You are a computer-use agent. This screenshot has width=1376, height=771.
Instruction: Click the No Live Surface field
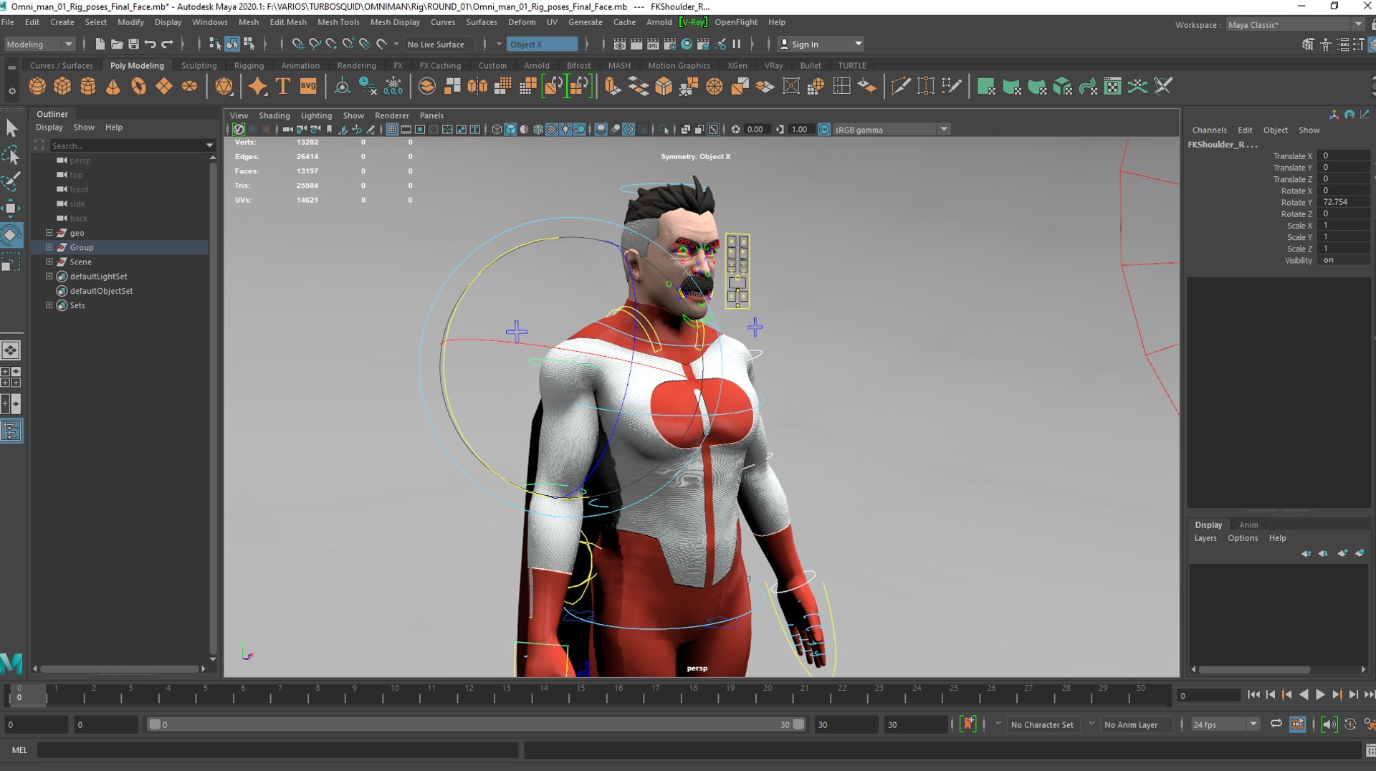point(439,44)
